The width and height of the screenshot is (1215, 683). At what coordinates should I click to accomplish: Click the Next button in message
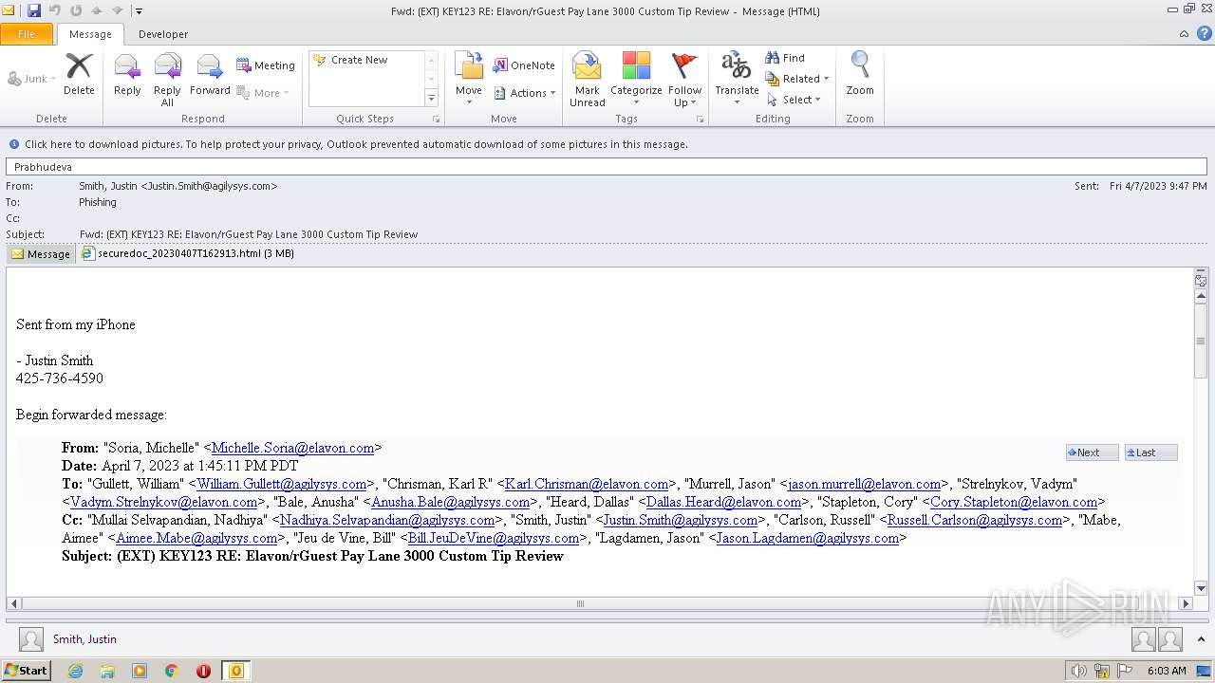point(1092,452)
